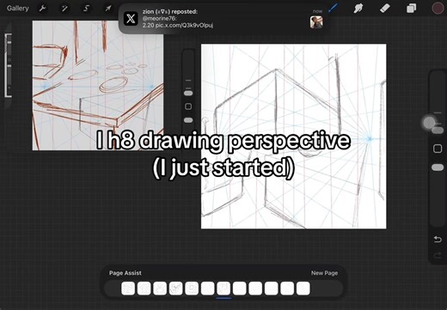This screenshot has width=447, height=310.
Task: Open the Actions wrench menu
Action: click(42, 9)
